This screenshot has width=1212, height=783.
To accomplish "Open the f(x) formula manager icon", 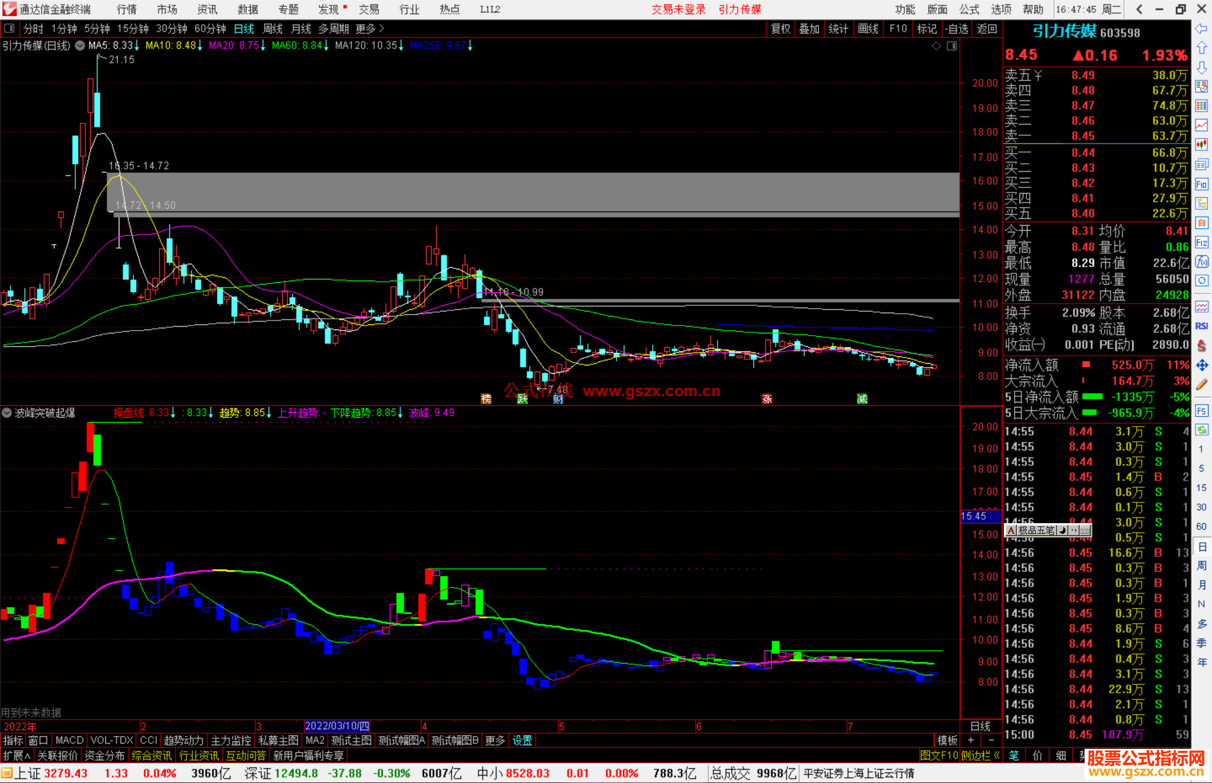I will tap(1201, 262).
